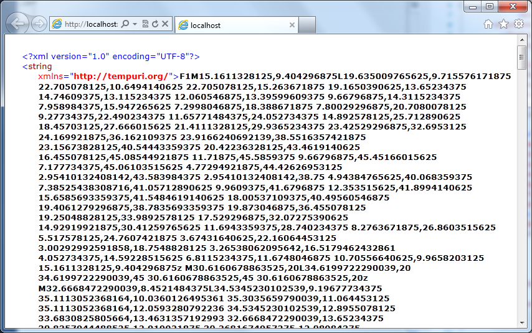532x333 pixels.
Task: Click the vertical scrollbar thumb
Action: [x=522, y=57]
